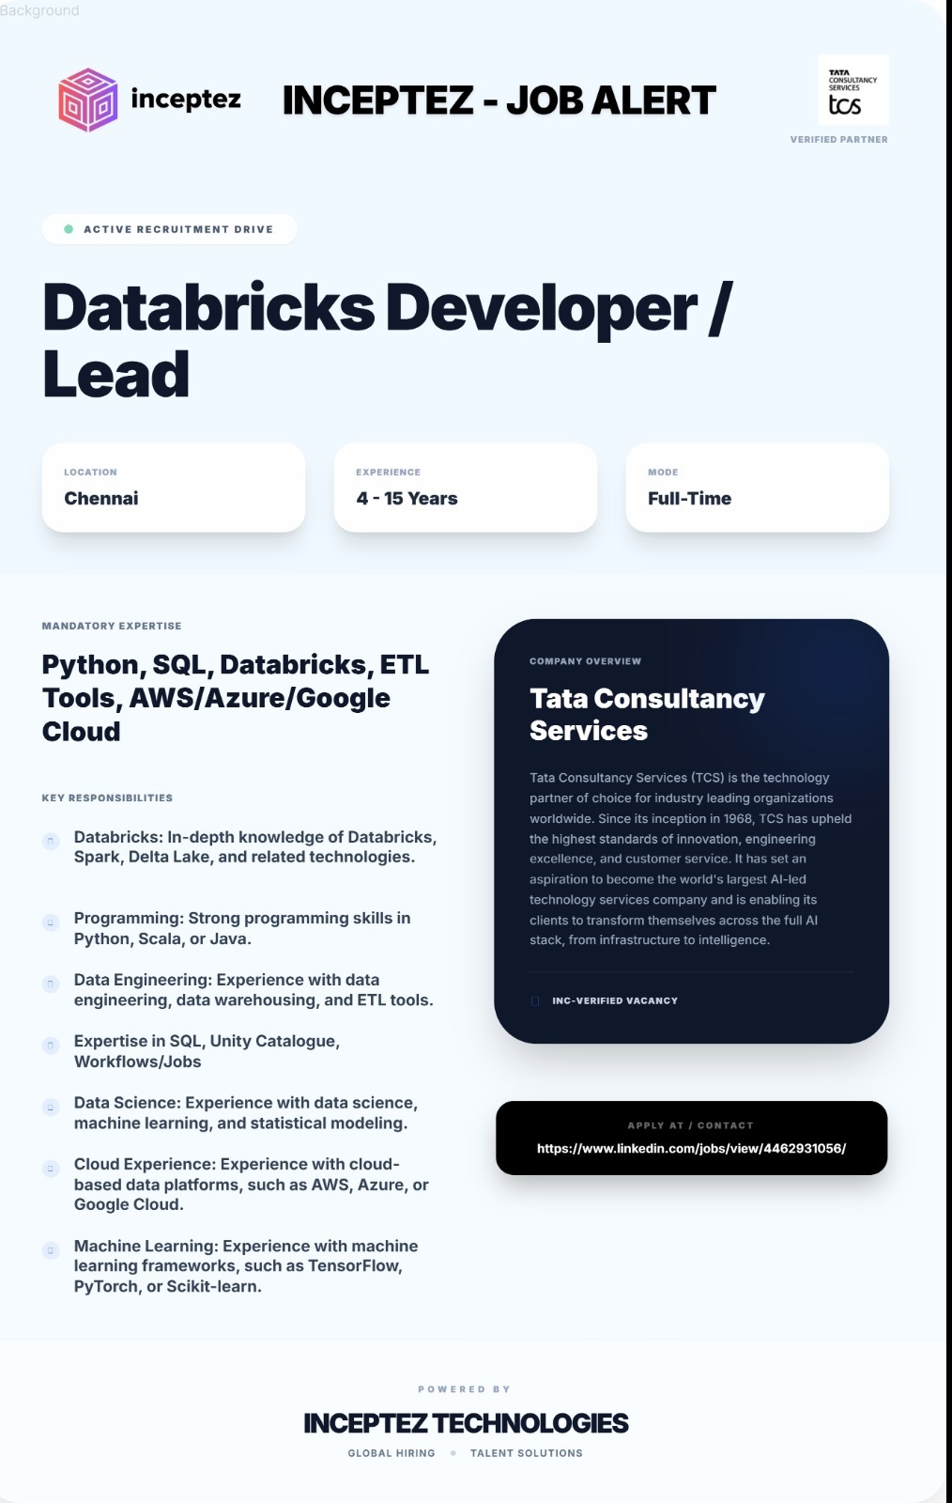The image size is (952, 1503).
Task: Select the 4 - 15 Years experience card
Action: pos(466,488)
